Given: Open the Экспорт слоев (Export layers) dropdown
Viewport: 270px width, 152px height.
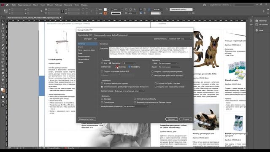Looking at the screenshot, I should [130, 91].
